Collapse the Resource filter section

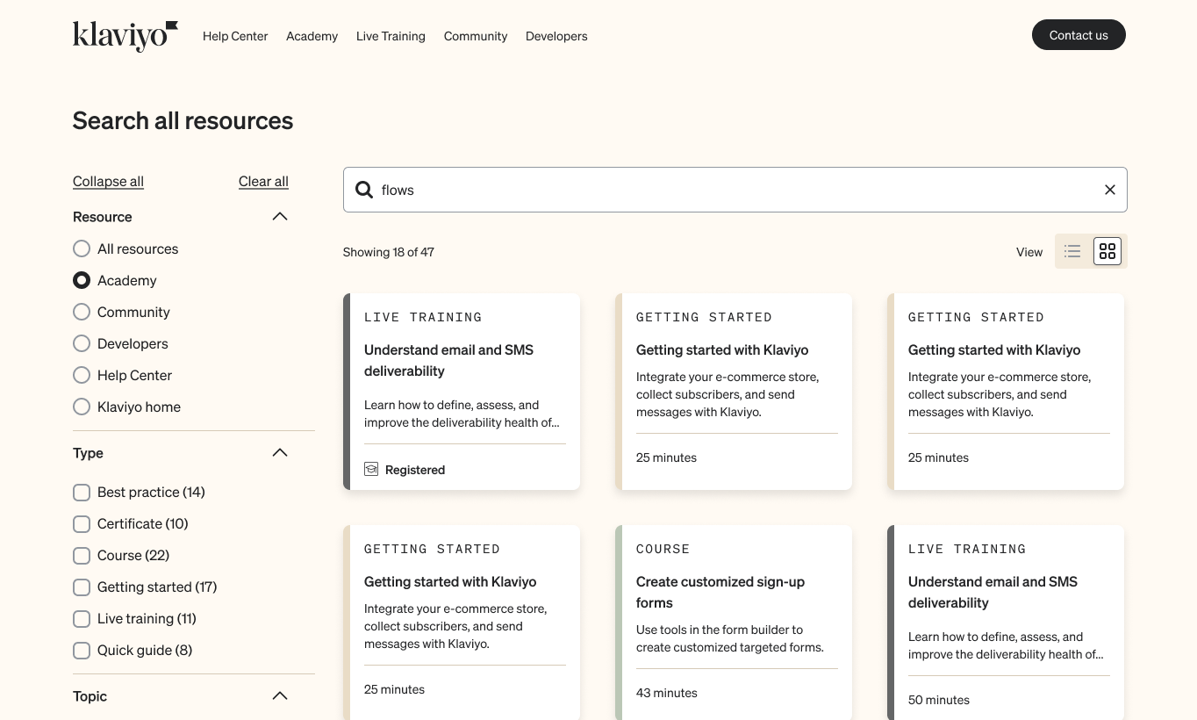pyautogui.click(x=280, y=217)
